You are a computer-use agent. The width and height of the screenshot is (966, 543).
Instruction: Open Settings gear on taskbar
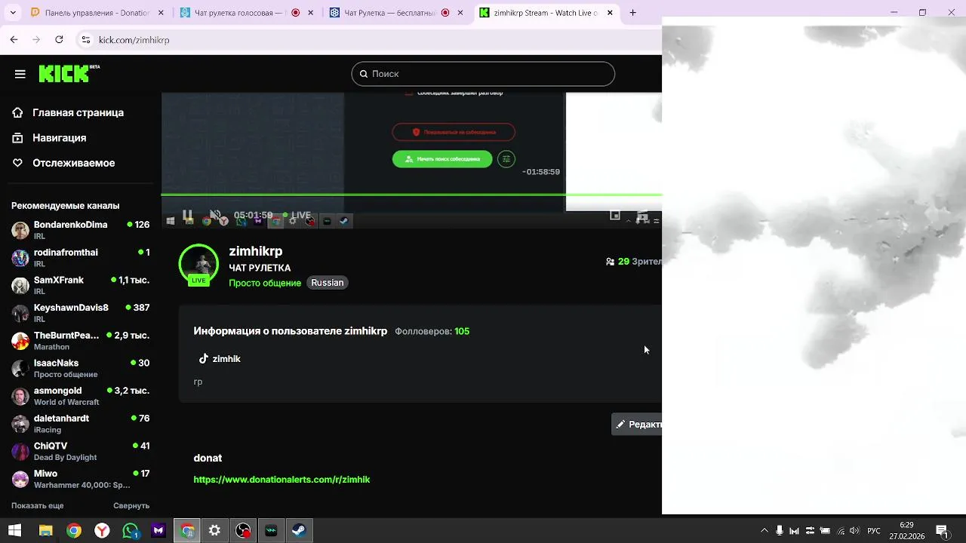pos(215,531)
